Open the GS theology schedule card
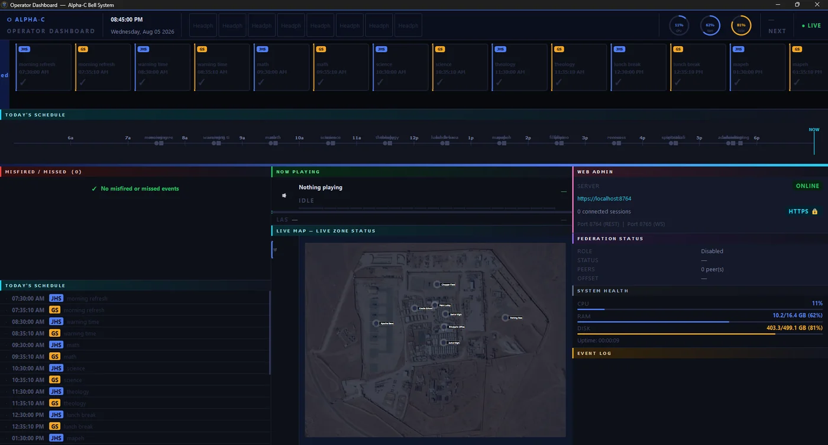Viewport: 828px width, 445px height. tap(578, 67)
